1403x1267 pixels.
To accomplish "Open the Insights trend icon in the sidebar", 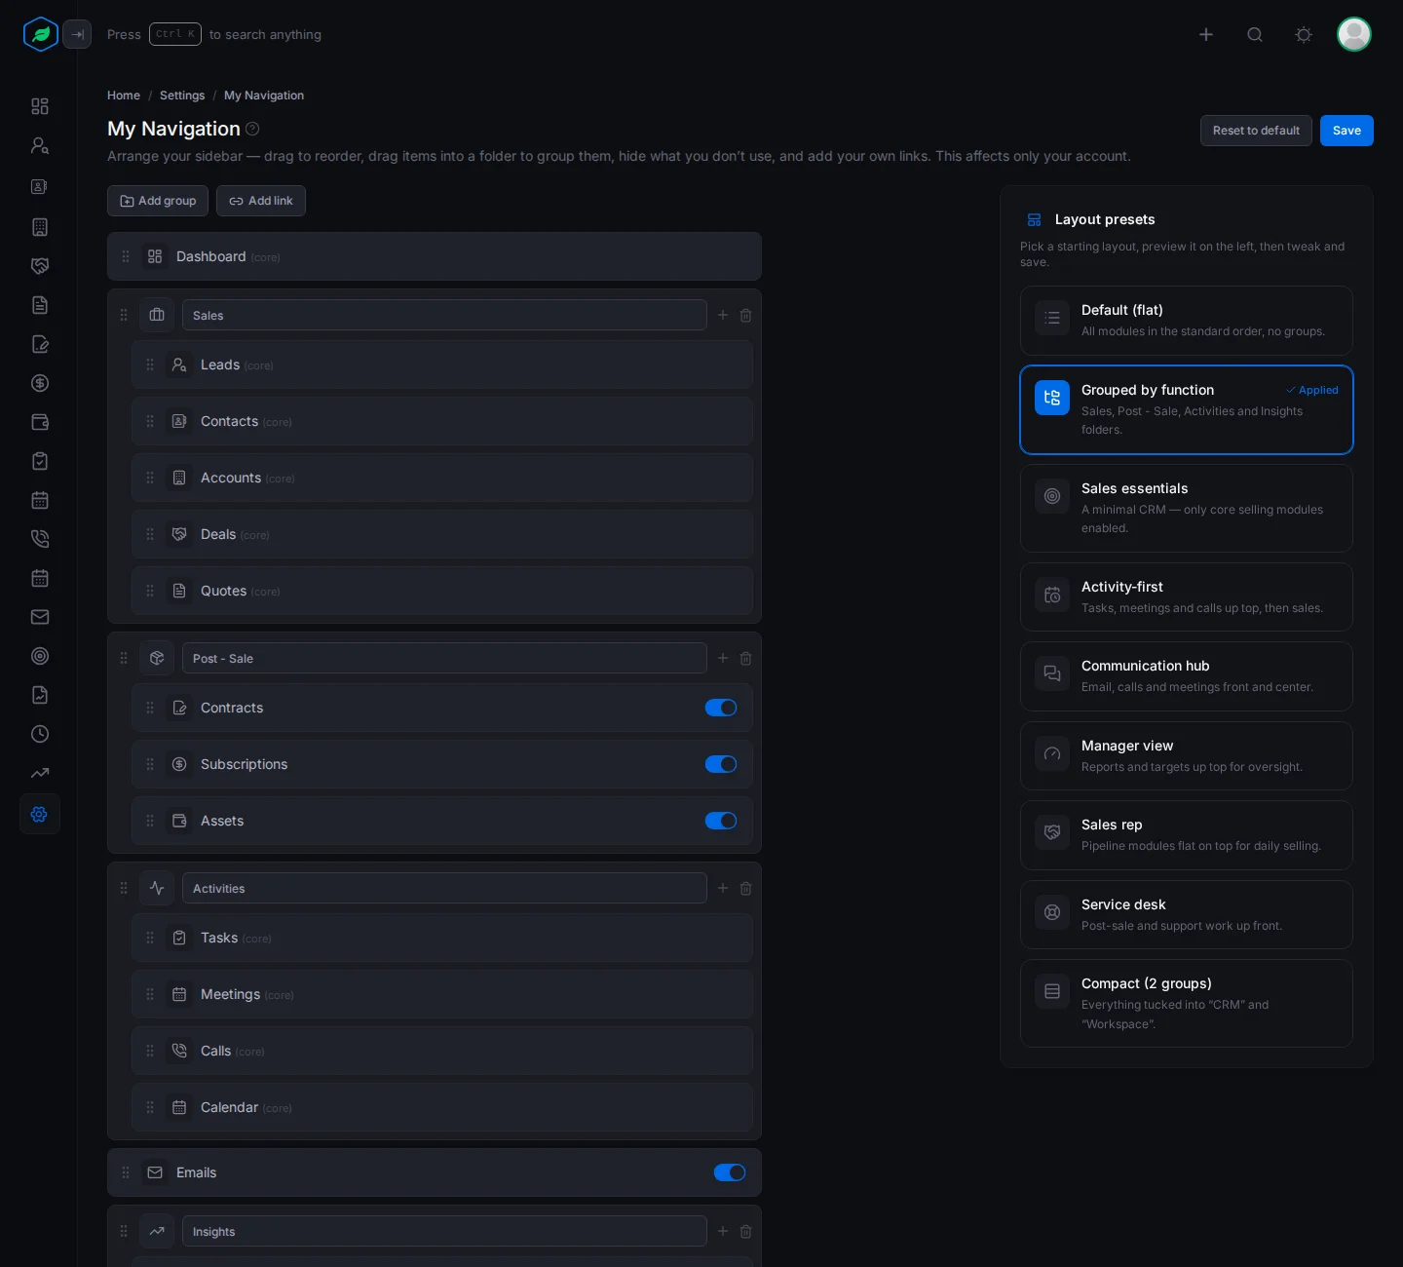I will (x=40, y=773).
